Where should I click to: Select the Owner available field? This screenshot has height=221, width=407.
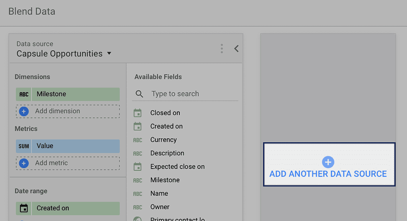point(160,207)
